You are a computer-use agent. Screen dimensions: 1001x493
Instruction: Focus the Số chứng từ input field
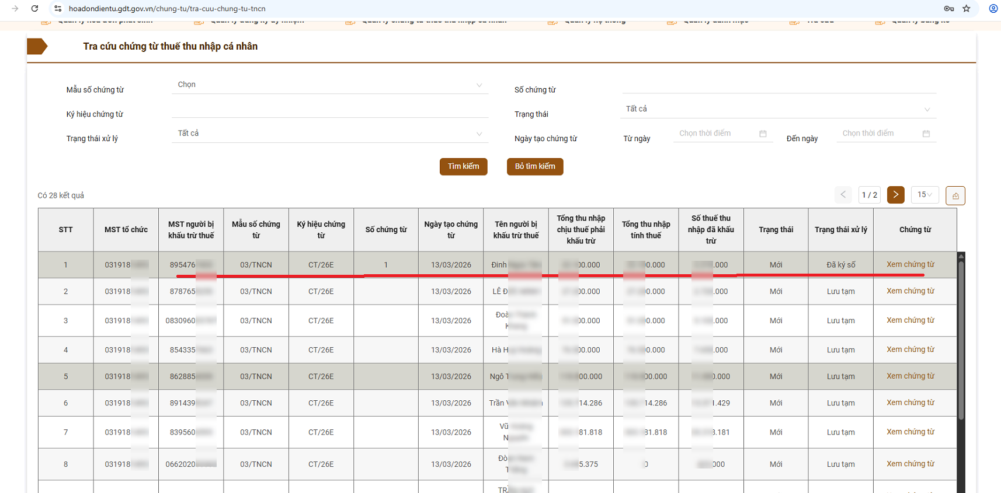pos(778,86)
